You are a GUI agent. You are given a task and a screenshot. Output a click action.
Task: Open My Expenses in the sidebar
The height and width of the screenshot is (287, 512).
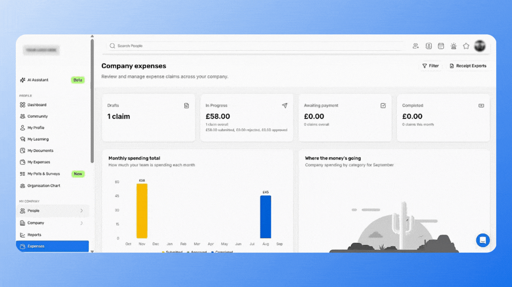(x=52, y=162)
